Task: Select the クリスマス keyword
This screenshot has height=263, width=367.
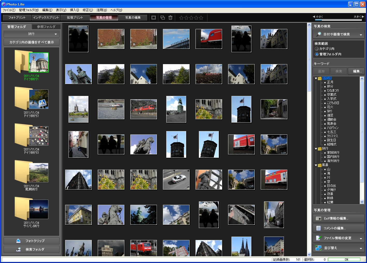Action: pos(332,136)
